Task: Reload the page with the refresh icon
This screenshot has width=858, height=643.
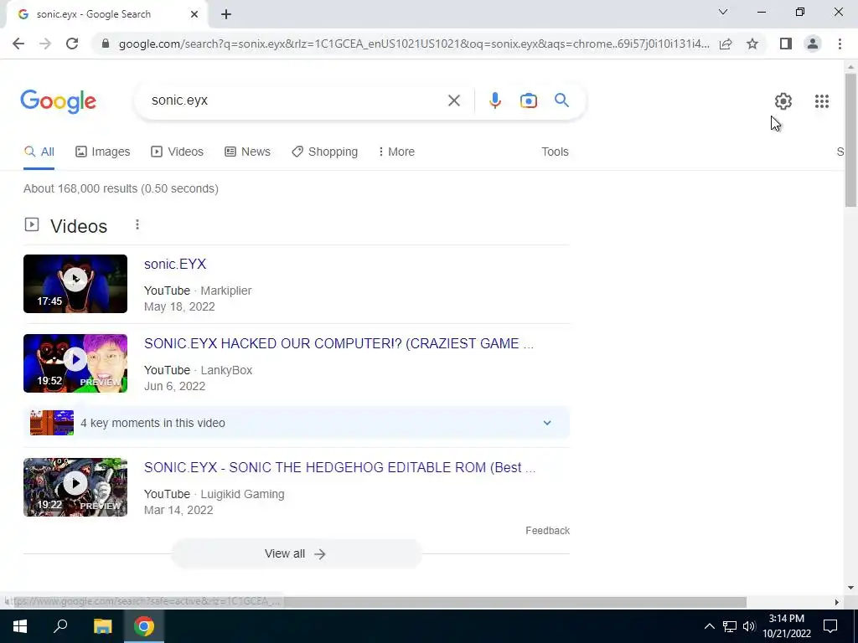Action: (72, 44)
